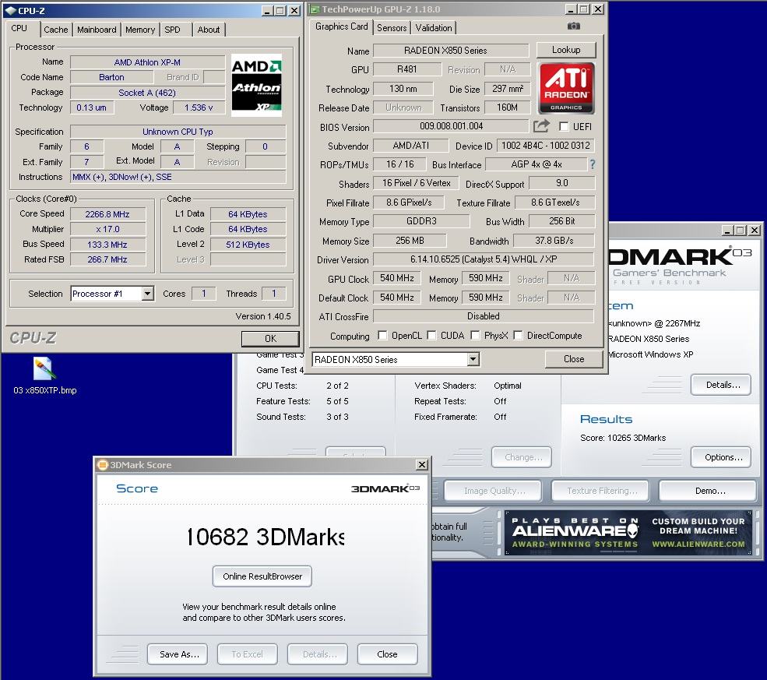Viewport: 767px width, 680px height.
Task: Open the Mainboard tab in CPU-Z
Action: [97, 30]
